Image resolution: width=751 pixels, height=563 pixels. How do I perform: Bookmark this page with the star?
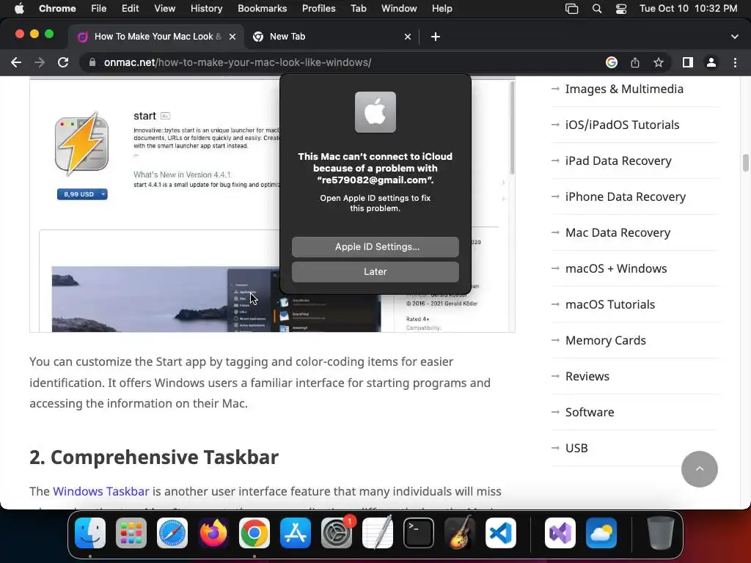[659, 62]
